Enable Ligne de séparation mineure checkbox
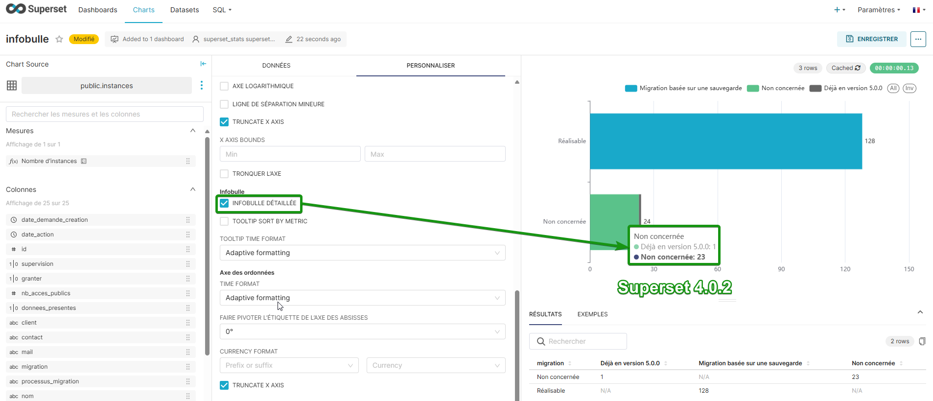933x401 pixels. [x=224, y=104]
